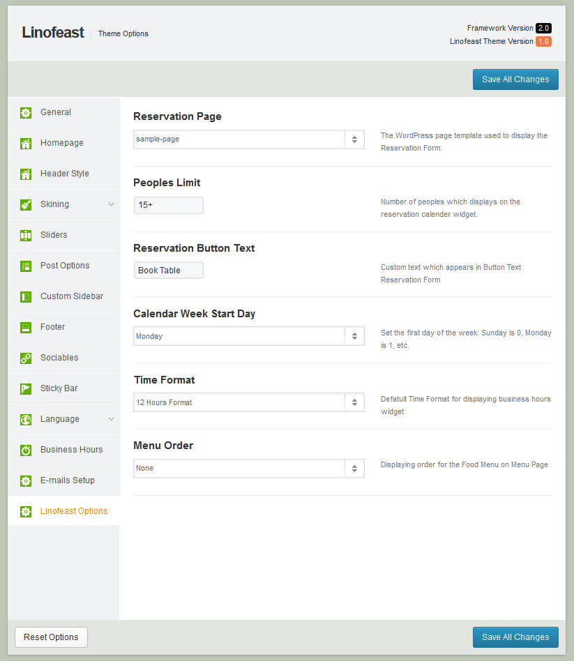Screen dimensions: 574x661
Task: Click the Sliders icon in the sidebar
Action: coord(26,236)
